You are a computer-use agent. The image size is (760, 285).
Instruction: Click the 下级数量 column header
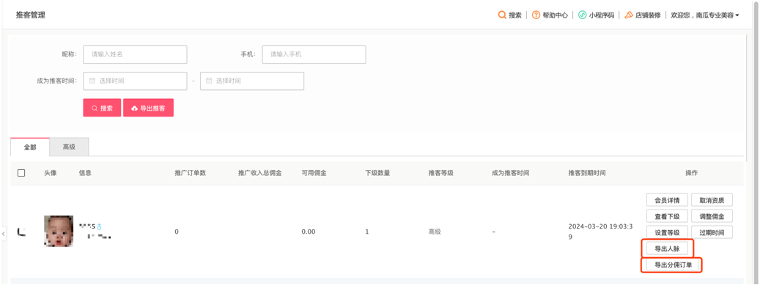pos(377,173)
